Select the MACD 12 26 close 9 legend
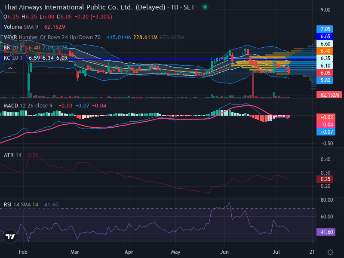This screenshot has height=258, width=344. pyautogui.click(x=28, y=106)
